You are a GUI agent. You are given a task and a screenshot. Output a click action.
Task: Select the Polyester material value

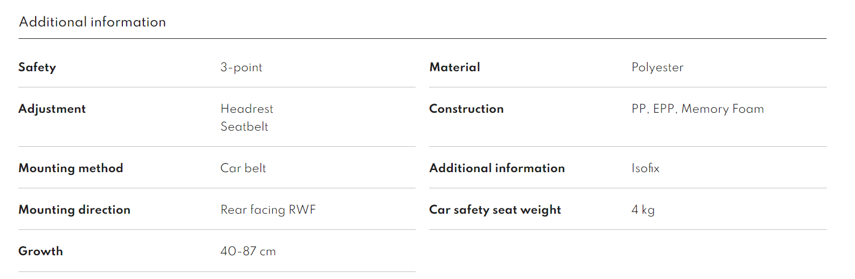tap(657, 67)
